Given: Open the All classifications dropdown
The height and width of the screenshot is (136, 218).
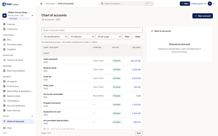Looking at the screenshot, I should 54,37.
